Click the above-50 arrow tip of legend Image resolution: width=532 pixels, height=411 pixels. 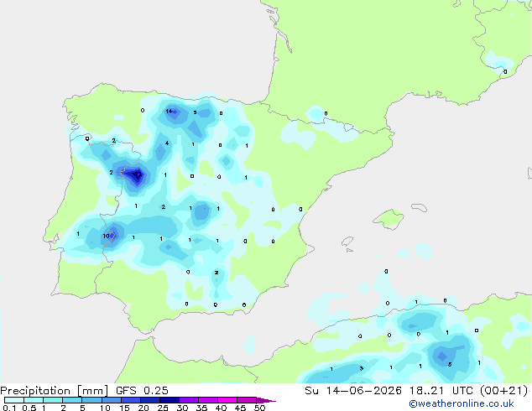click(266, 400)
